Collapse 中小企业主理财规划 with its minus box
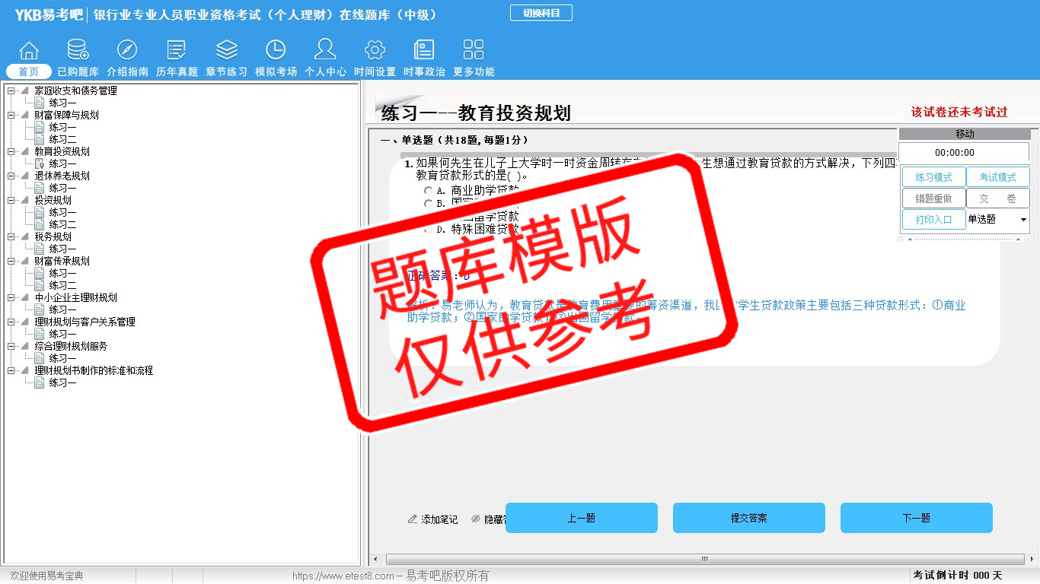The image size is (1040, 584). click(x=11, y=298)
